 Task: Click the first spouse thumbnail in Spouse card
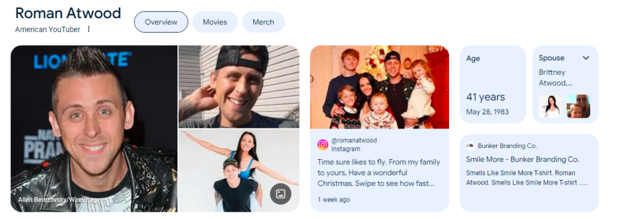550,106
